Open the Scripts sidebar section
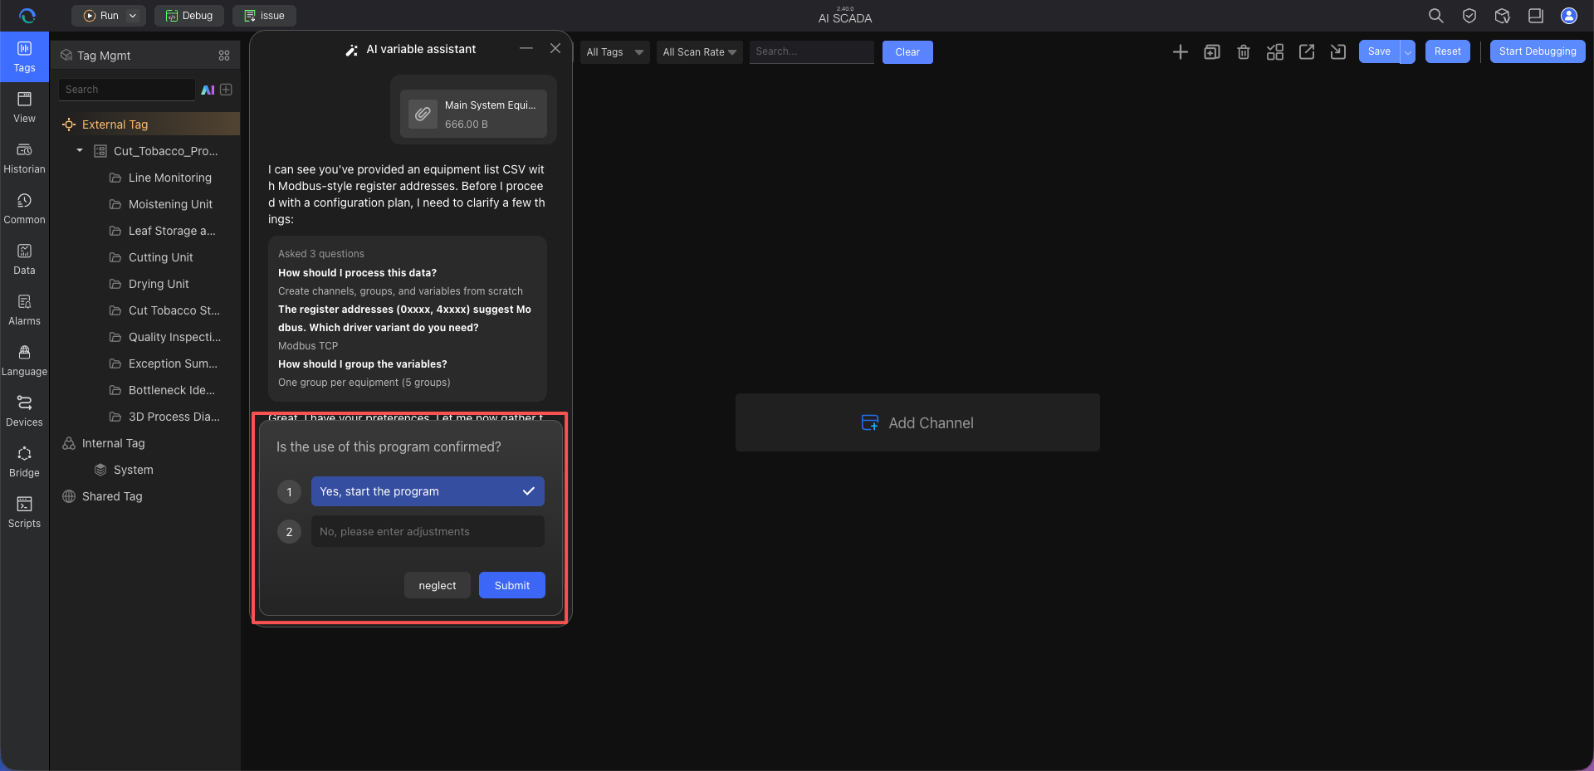1594x771 pixels. 24,513
